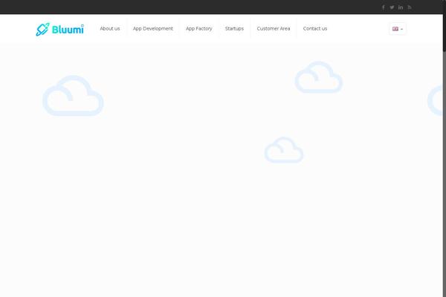The image size is (446, 297).
Task: Open the language flag dropdown
Action: [398, 29]
